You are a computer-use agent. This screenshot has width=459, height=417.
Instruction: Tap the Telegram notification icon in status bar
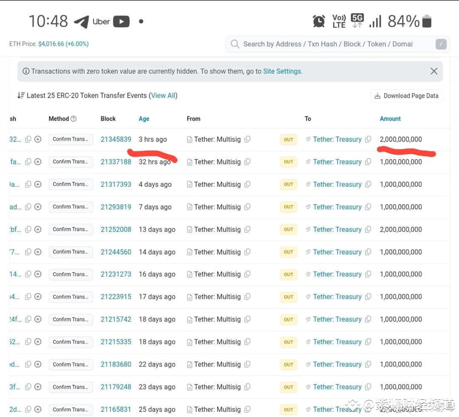[x=81, y=22]
